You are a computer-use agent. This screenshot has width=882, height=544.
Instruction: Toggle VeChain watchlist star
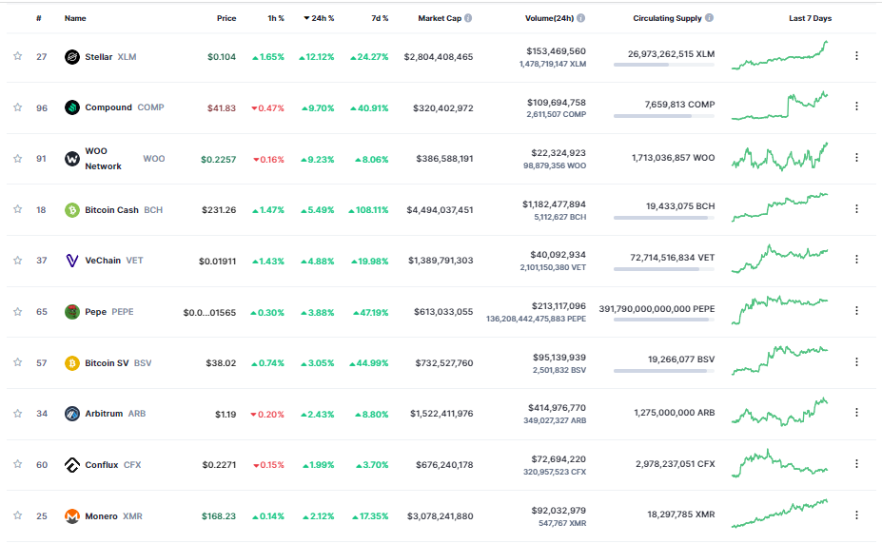18,261
